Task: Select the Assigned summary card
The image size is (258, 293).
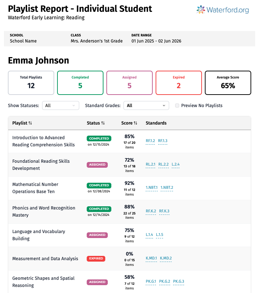Action: point(130,83)
